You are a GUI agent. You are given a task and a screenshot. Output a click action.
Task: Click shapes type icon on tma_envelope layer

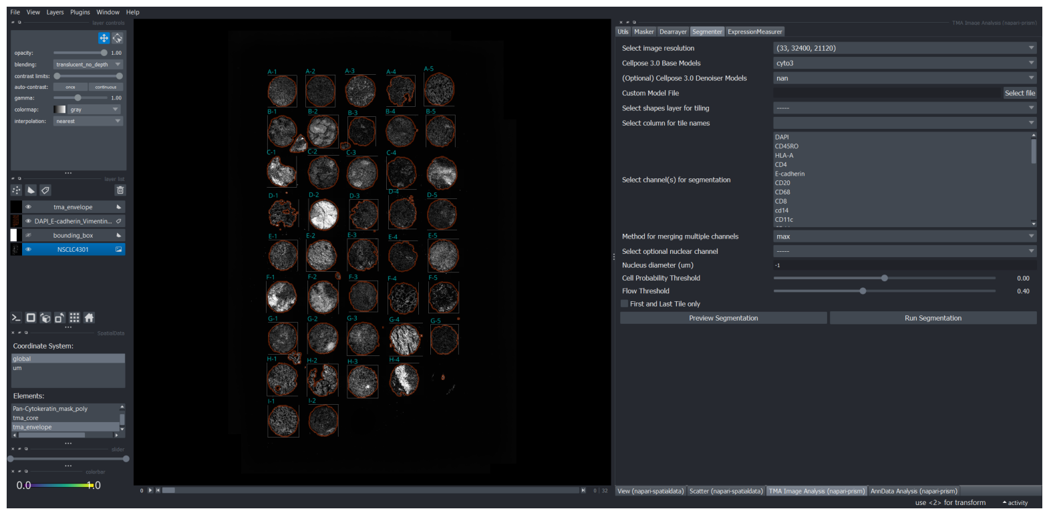[119, 207]
